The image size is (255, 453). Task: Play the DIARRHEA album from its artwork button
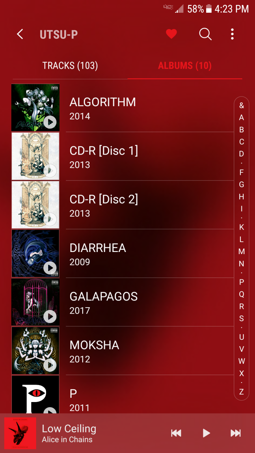coord(50,268)
